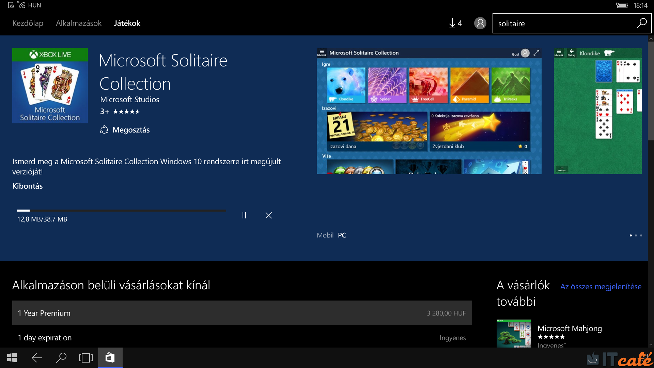This screenshot has height=368, width=654.
Task: Open Task View on taskbar
Action: [x=86, y=358]
